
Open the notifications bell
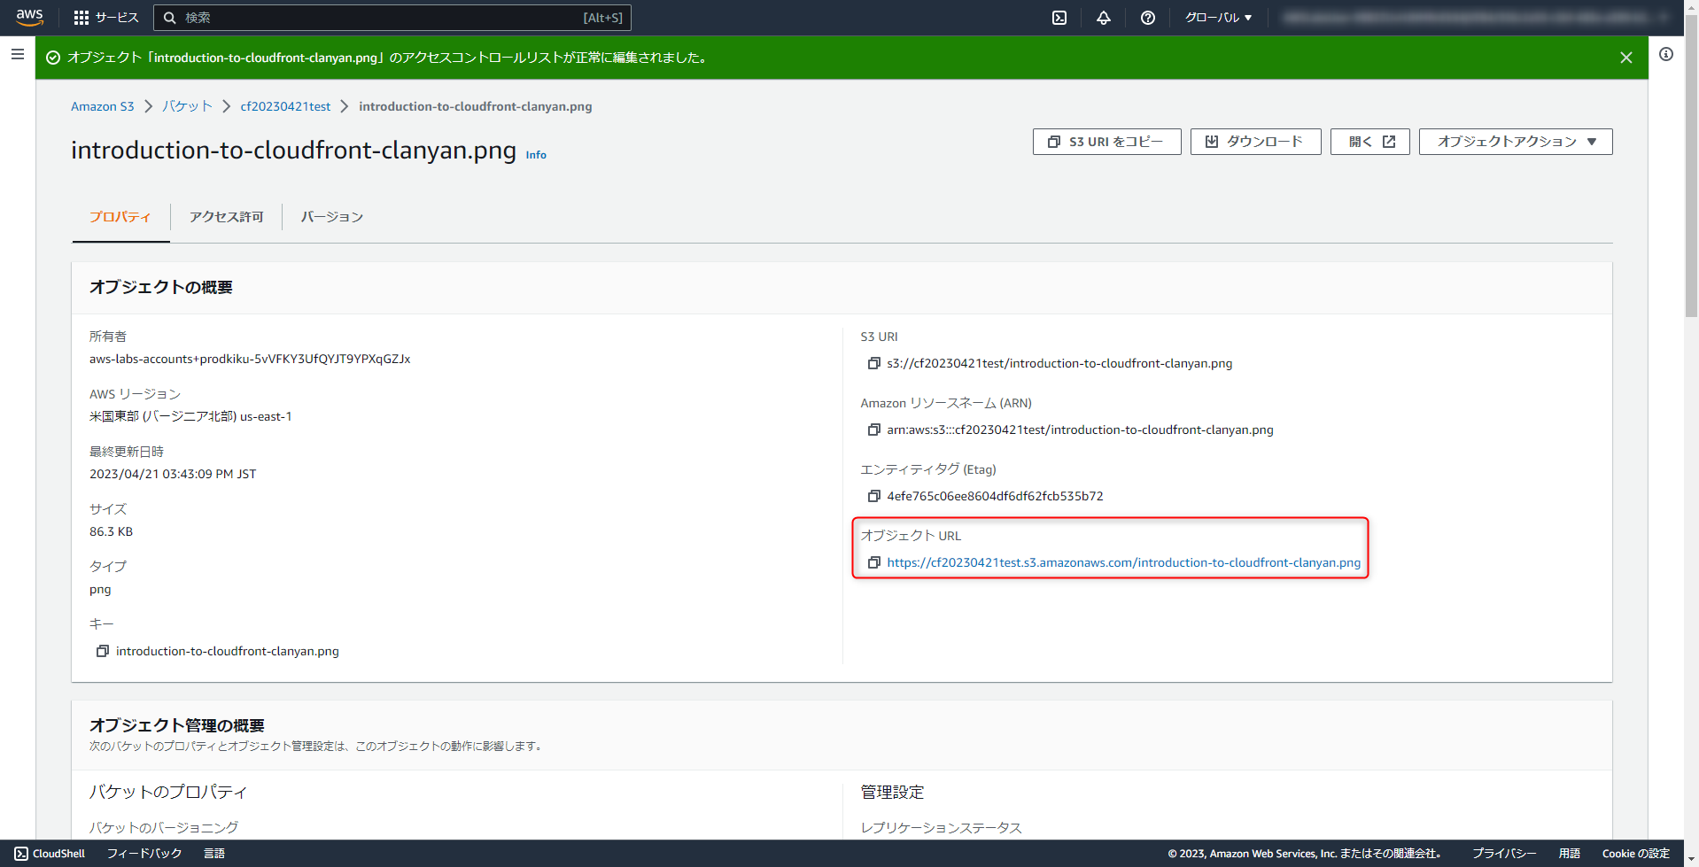coord(1102,17)
